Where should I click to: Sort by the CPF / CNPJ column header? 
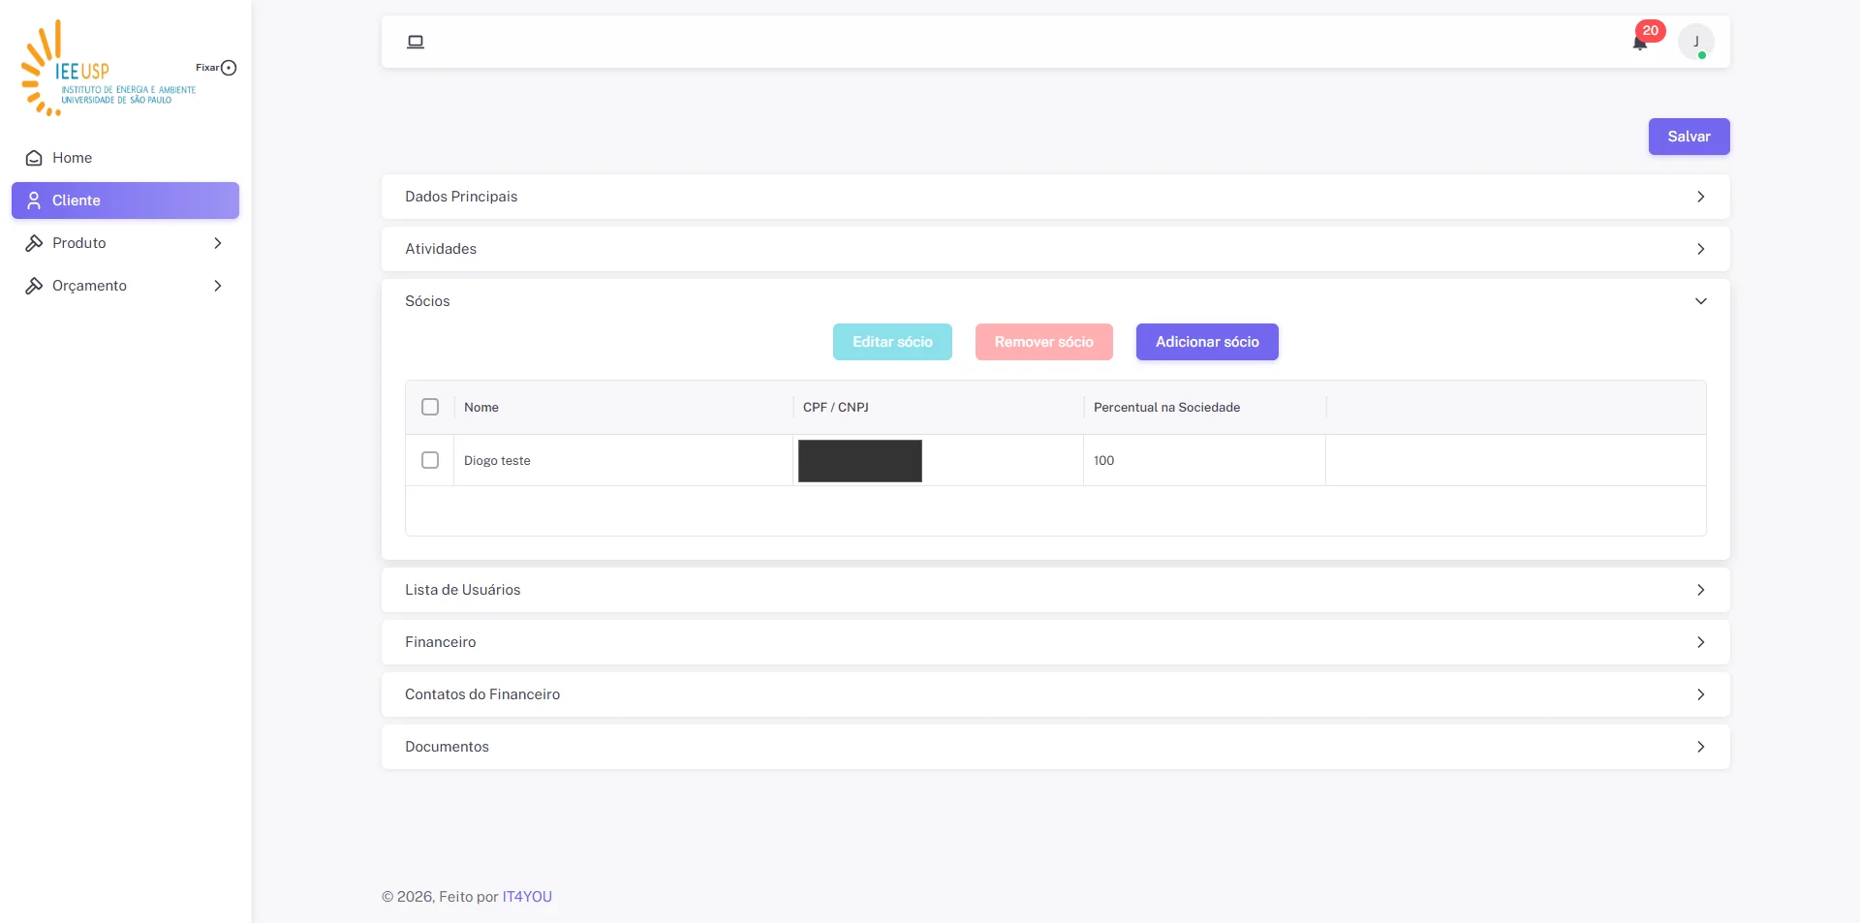click(938, 407)
